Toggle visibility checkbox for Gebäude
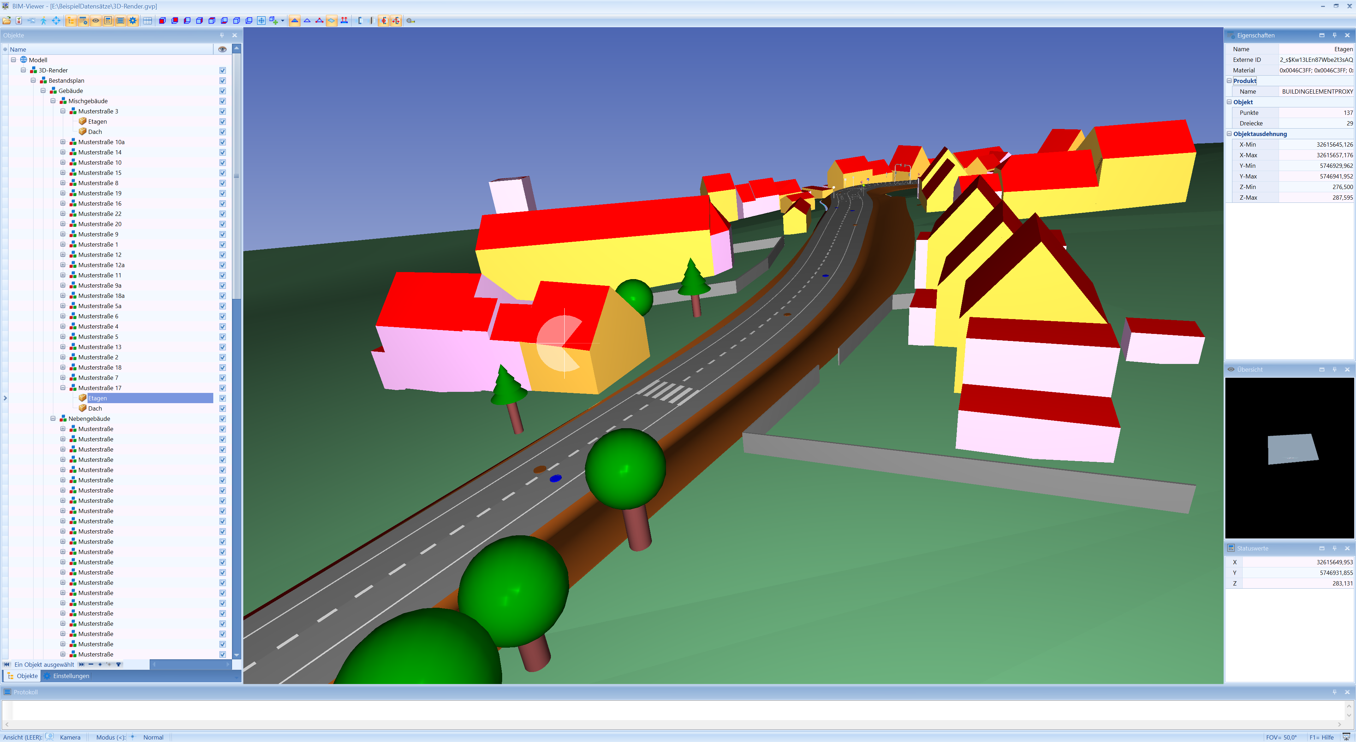 (223, 91)
